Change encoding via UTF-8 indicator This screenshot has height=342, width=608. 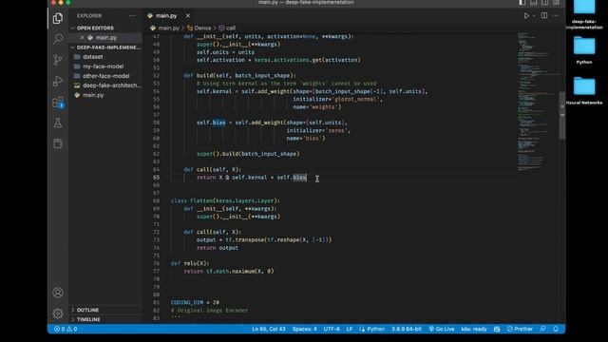click(x=332, y=329)
